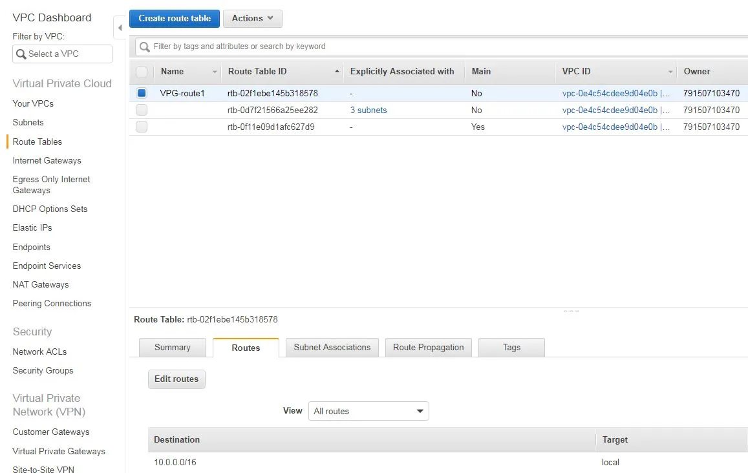Open NAT Gateways page

pyautogui.click(x=41, y=285)
